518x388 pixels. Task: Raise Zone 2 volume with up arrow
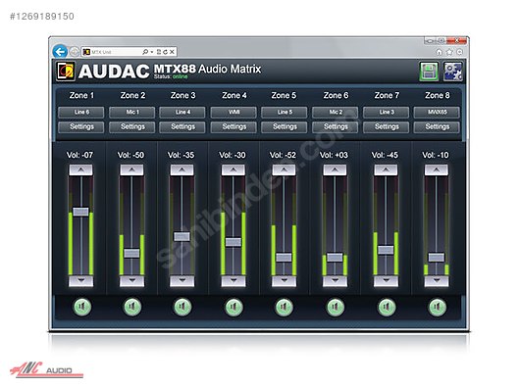131,170
